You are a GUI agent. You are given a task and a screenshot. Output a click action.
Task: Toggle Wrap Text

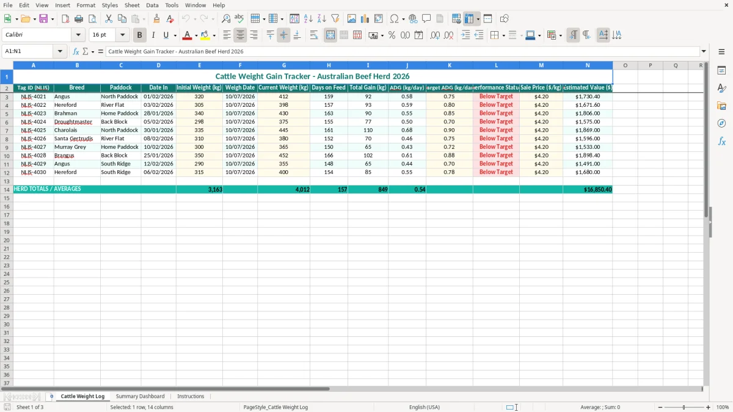click(314, 35)
